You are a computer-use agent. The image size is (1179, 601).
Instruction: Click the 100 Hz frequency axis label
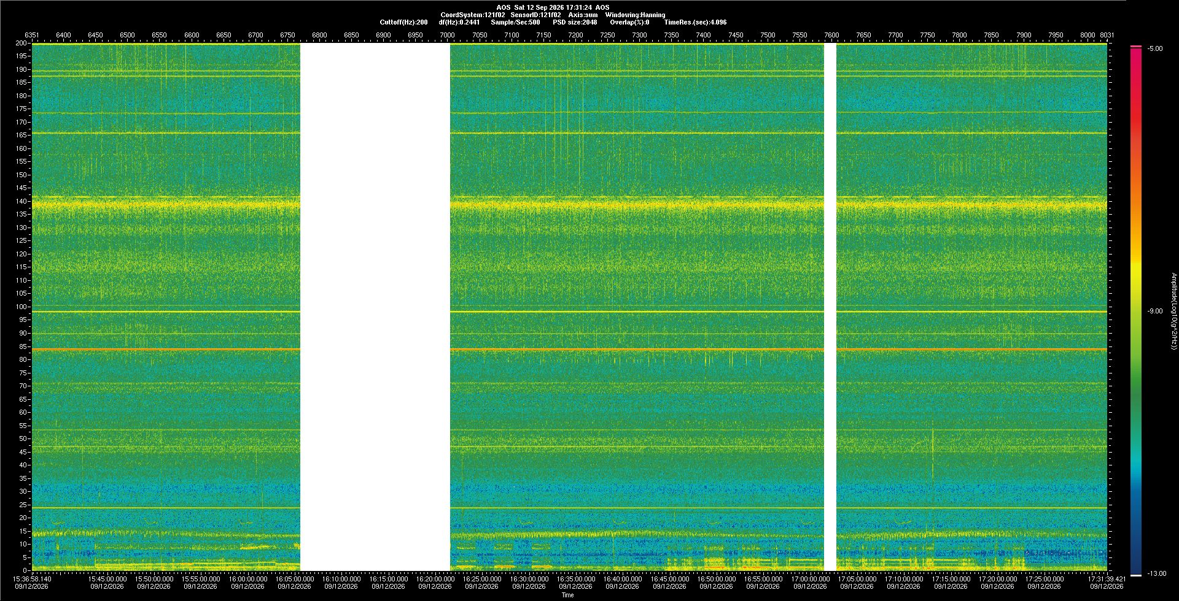(x=21, y=307)
